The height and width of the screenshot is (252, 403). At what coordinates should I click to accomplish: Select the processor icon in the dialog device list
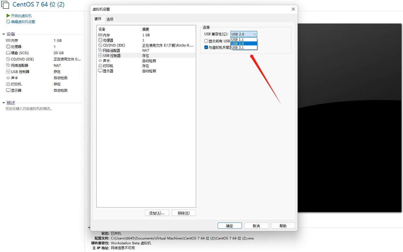pyautogui.click(x=100, y=40)
